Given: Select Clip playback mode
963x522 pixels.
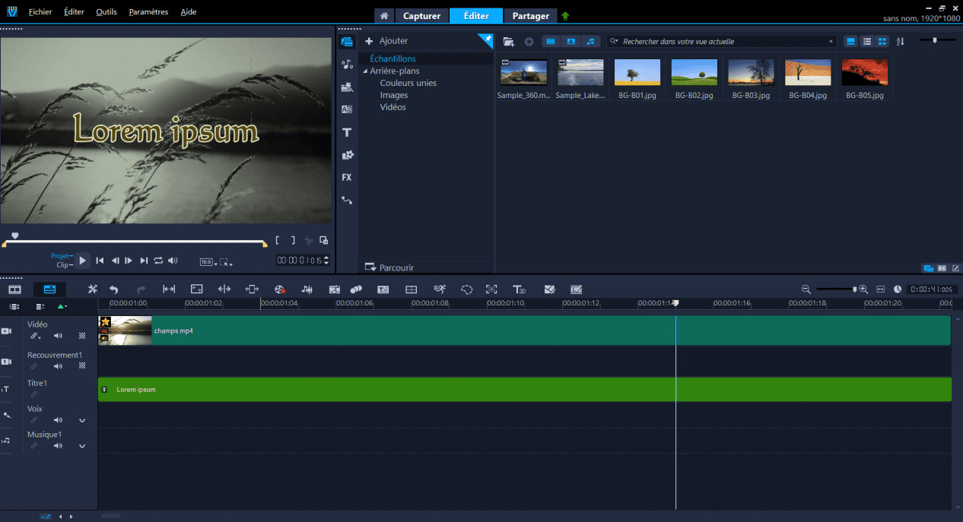Looking at the screenshot, I should 64,265.
